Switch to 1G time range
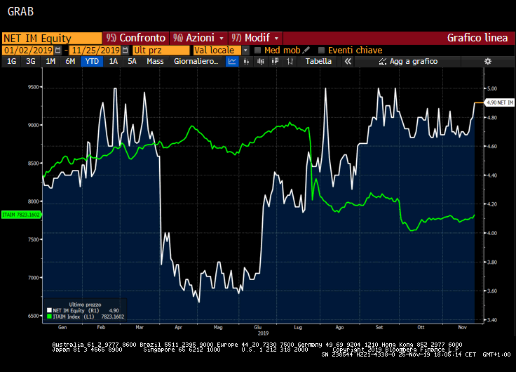The image size is (516, 372). click(x=11, y=61)
